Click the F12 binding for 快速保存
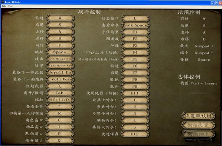The width and height of the screenshot is (222, 146). coord(135,134)
